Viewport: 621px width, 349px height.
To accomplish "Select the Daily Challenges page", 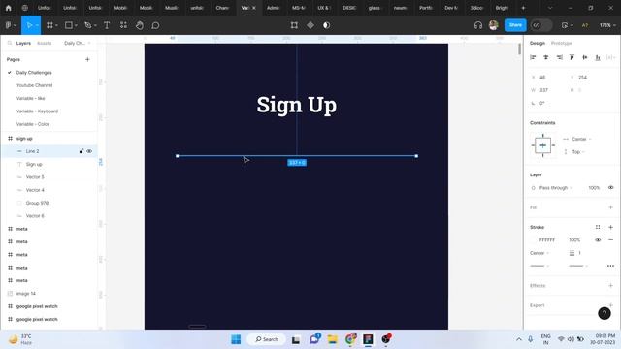I will click(34, 73).
